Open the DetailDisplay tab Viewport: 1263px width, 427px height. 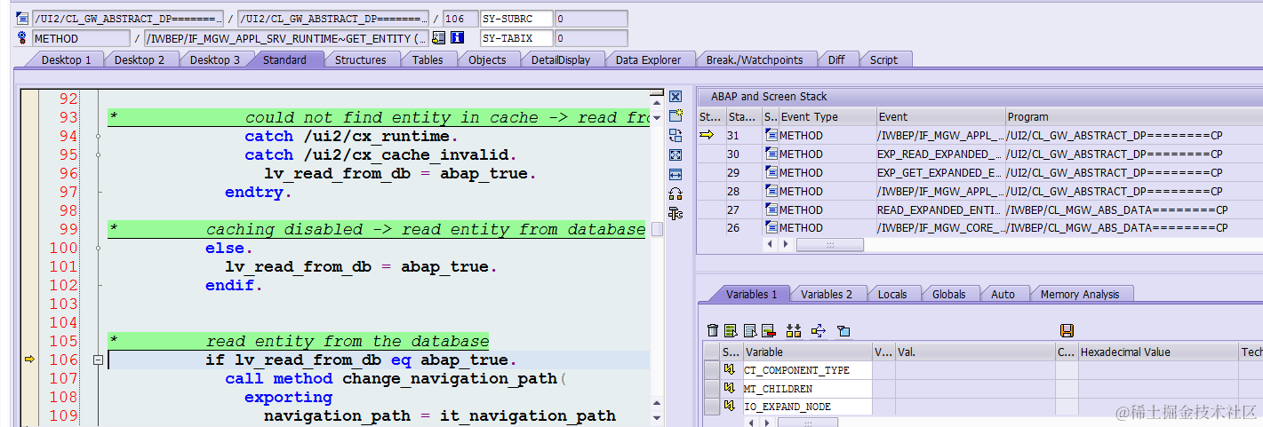click(561, 59)
